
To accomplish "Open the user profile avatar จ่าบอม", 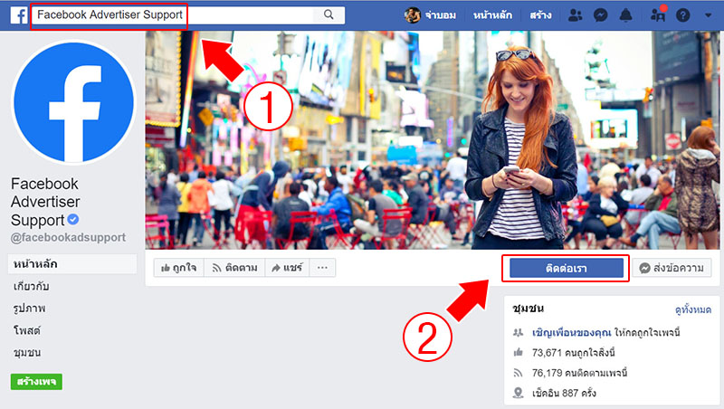I will pyautogui.click(x=413, y=15).
